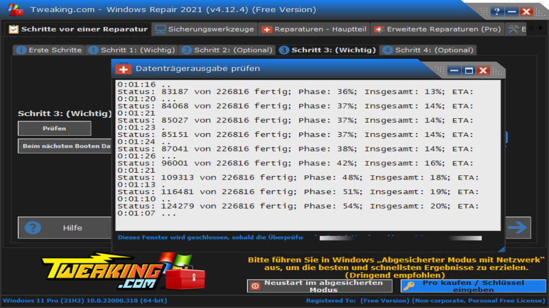Open the Sicherungswerkzeuge tab
Screen dimensions: 549x308
(204, 29)
